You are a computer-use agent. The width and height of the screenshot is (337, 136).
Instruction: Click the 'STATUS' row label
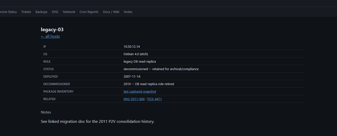48,69
